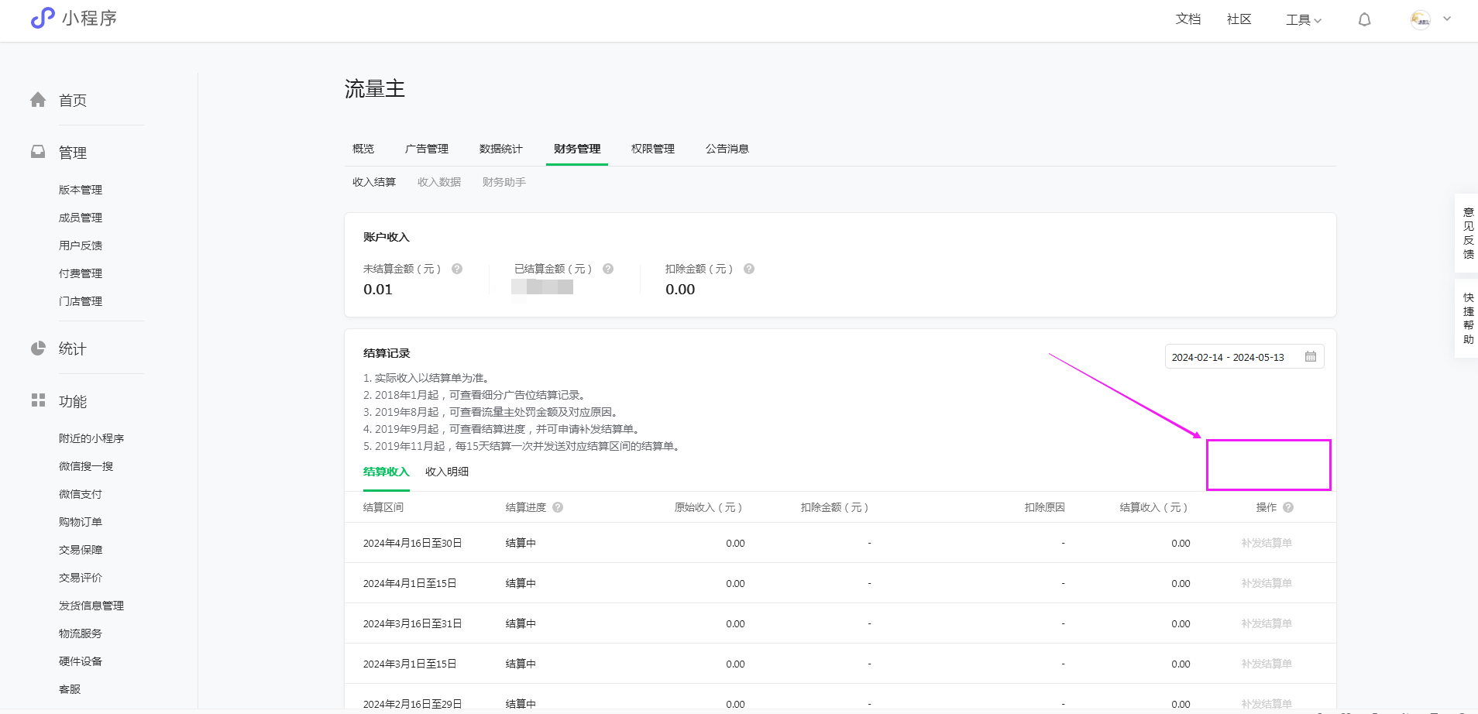This screenshot has height=714, width=1478.
Task: Click help icon beside 结算进度 header
Action: click(x=558, y=507)
